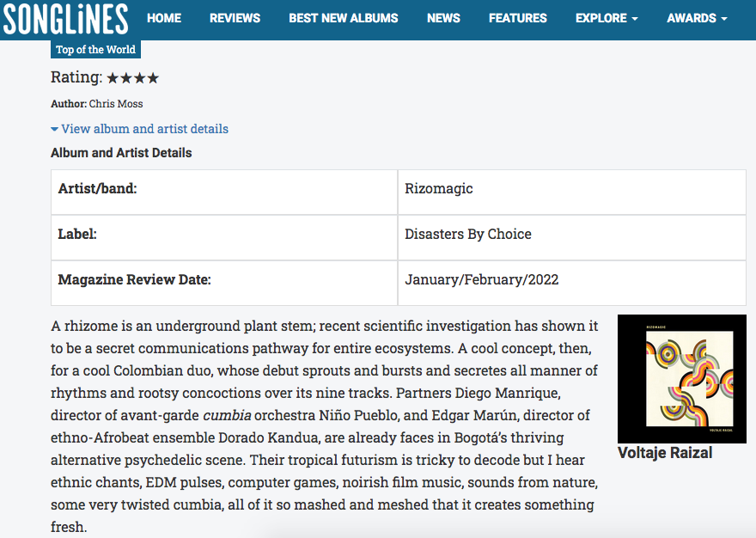Open the Voltaje Raizal album cover image
Viewport: 756px width, 538px height.
pos(681,379)
